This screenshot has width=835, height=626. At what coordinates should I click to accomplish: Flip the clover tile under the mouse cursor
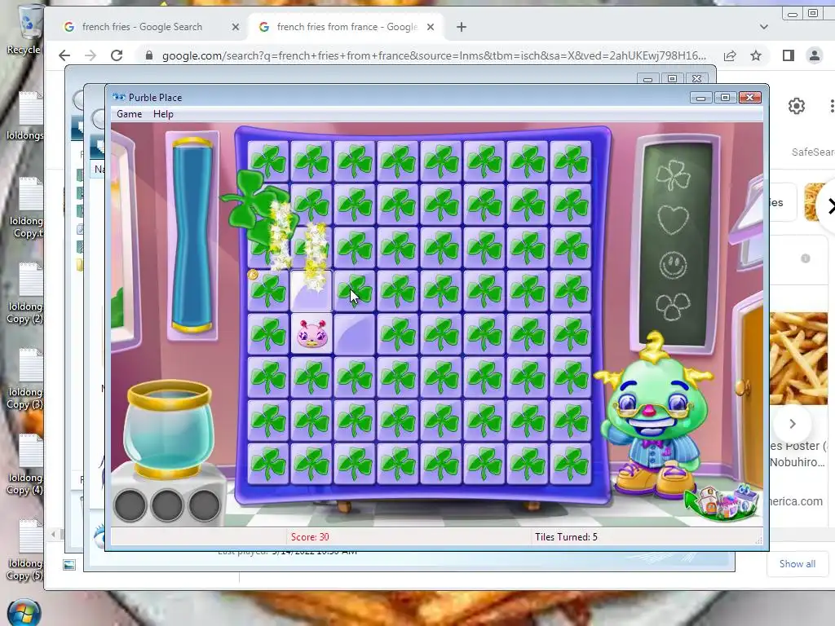(355, 291)
